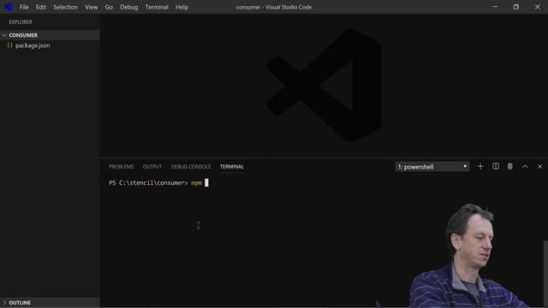Viewport: 548px width, 308px height.
Task: Click the terminal prompt input line
Action: 158,183
